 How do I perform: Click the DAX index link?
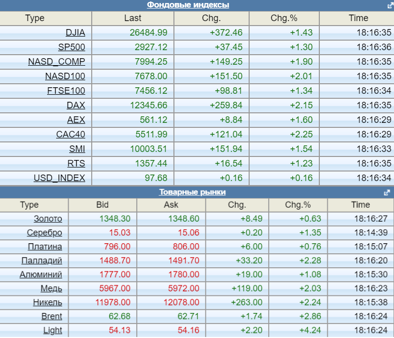[76, 105]
